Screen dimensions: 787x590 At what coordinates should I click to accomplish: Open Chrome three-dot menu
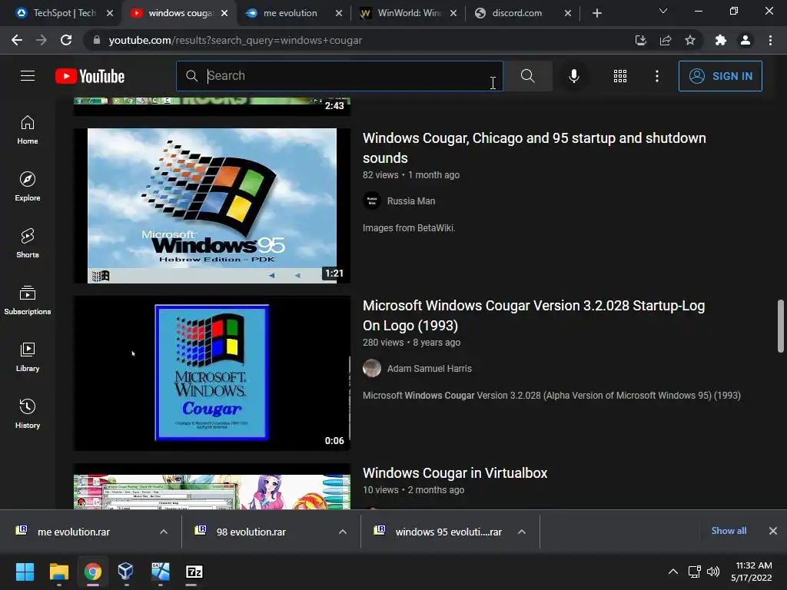click(770, 40)
